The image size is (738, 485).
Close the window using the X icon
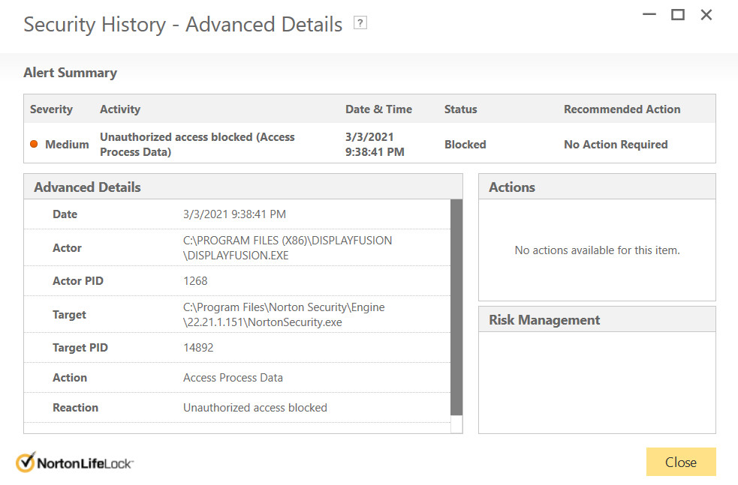click(706, 15)
